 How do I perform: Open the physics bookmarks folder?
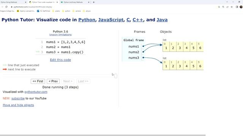(x=87, y=11)
